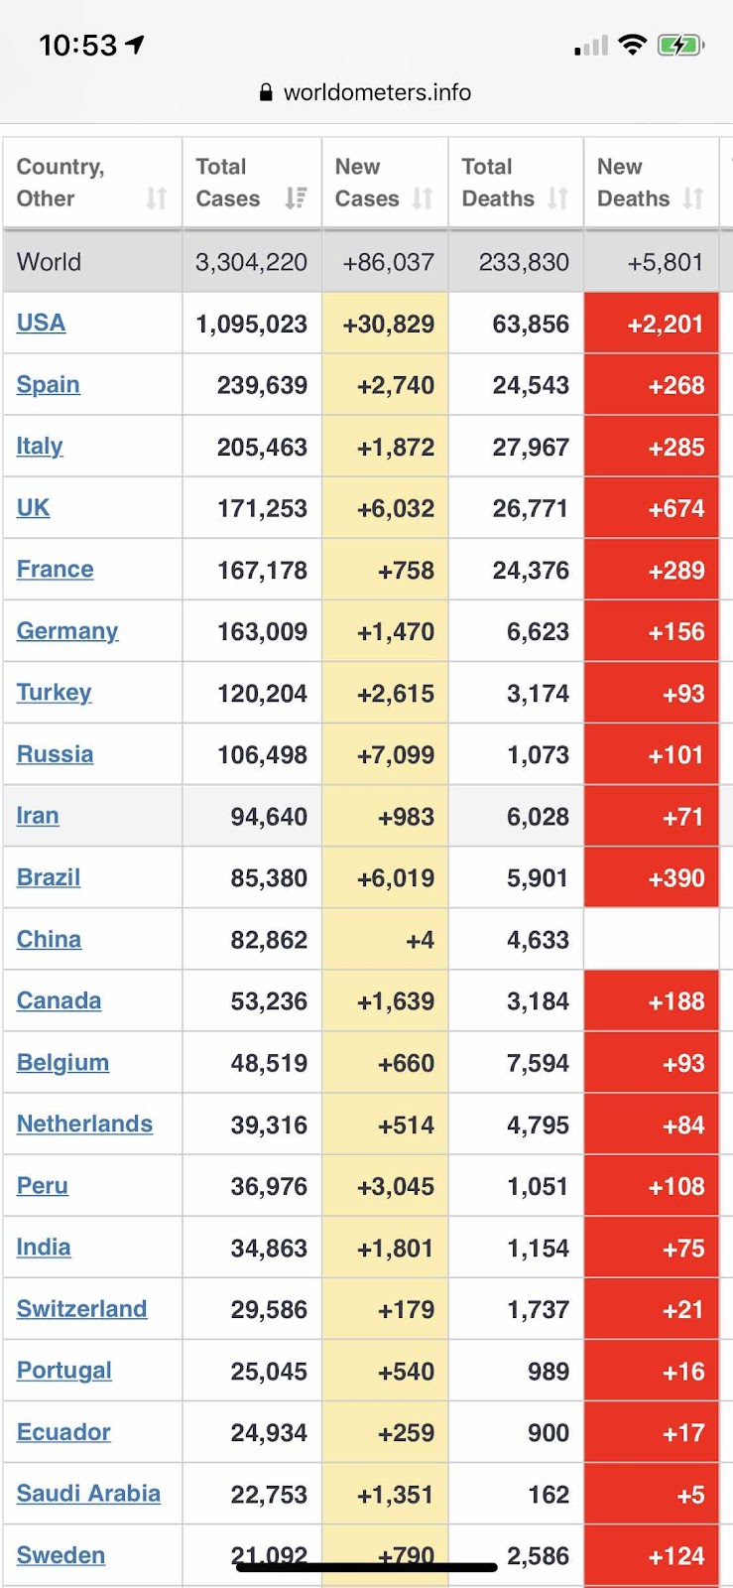This screenshot has width=733, height=1588.
Task: Go to Switzerland details link
Action: tap(81, 1309)
